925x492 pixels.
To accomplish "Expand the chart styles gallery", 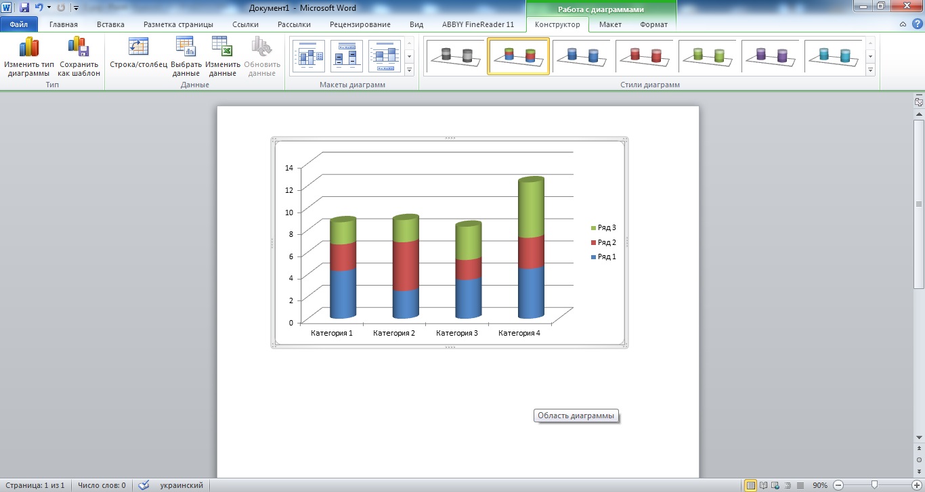I will pos(870,70).
